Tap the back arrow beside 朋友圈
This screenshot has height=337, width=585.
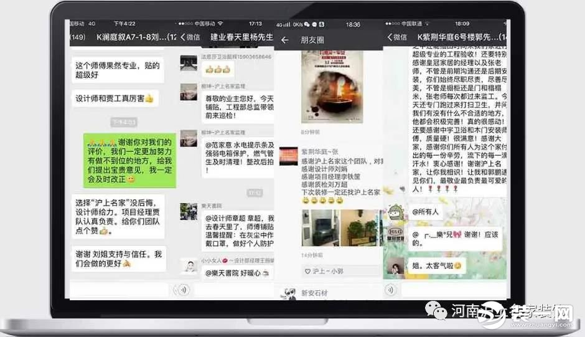point(284,40)
